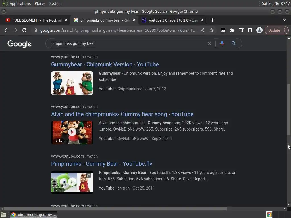Image resolution: width=291 pixels, height=218 pixels.
Task: Click the 'pimpmunks gummy...' taskbar window button
Action: pyautogui.click(x=34, y=215)
